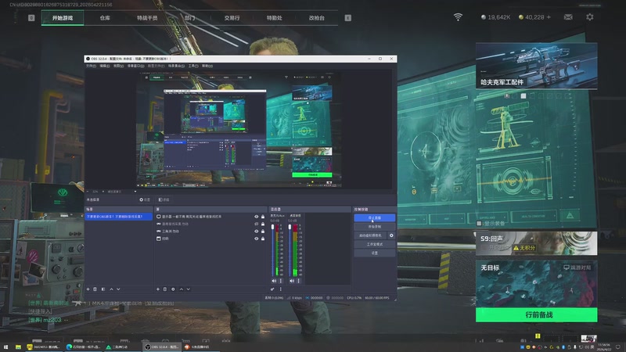This screenshot has width=626, height=352.
Task: Click the green 行前备战 button
Action: [x=537, y=315]
